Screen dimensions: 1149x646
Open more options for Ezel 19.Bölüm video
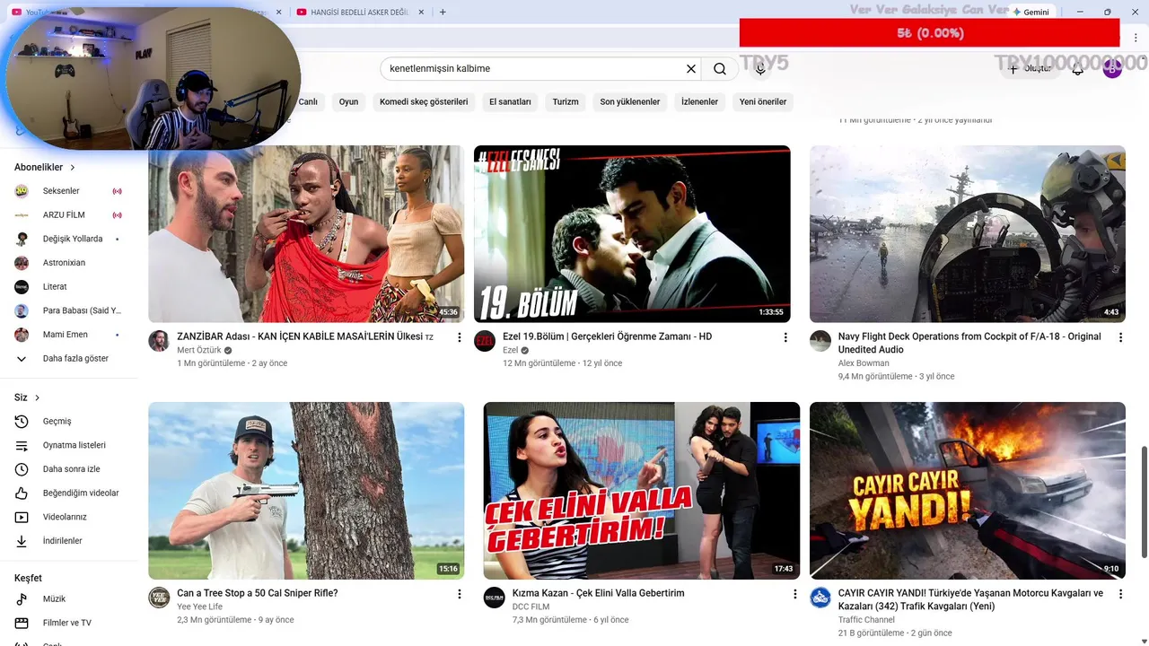click(x=785, y=337)
